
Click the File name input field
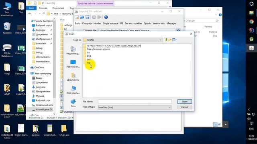pos(135,102)
